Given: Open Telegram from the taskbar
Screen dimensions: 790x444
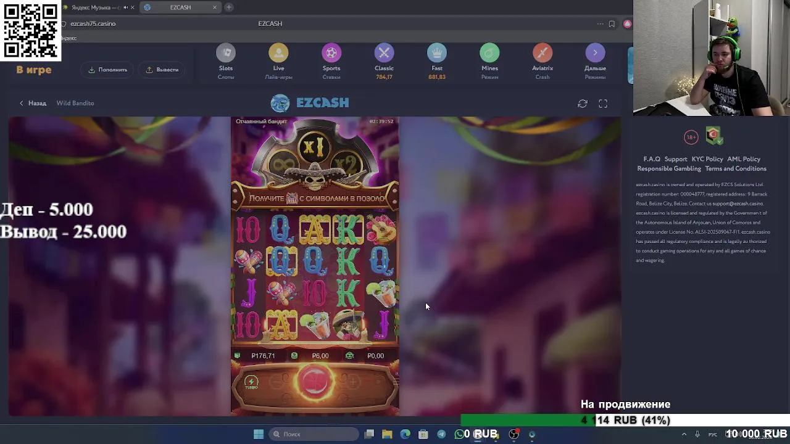Looking at the screenshot, I should coord(441,434).
